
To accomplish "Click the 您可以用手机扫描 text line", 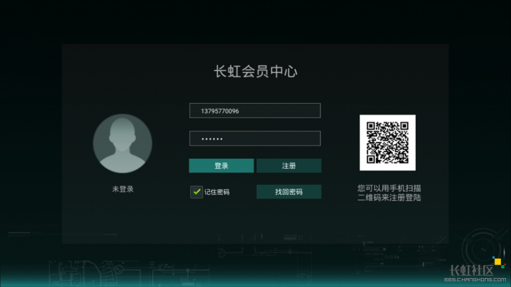I will (389, 188).
